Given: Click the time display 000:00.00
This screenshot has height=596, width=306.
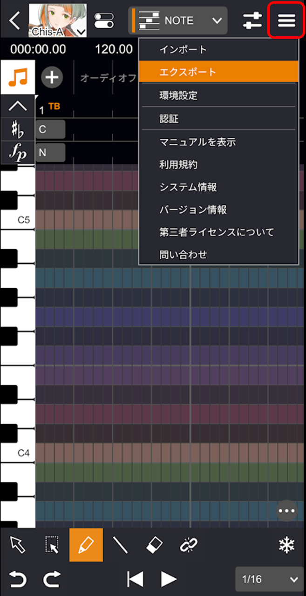Looking at the screenshot, I should coord(38,49).
